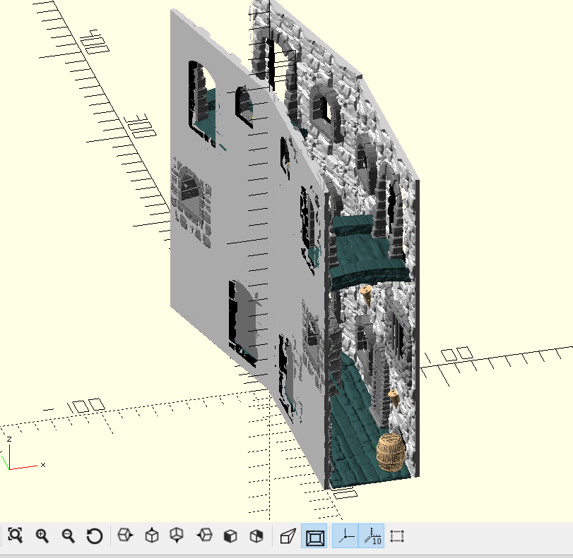This screenshot has height=558, width=573.
Task: Click the View All magnifier icon
Action: [x=16, y=537]
